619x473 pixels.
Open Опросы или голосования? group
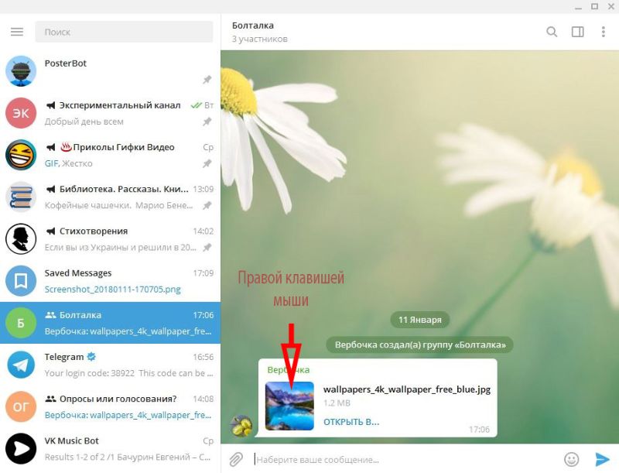[x=110, y=406]
